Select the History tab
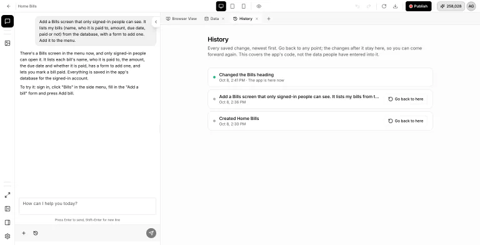480x245 pixels. [x=242, y=19]
